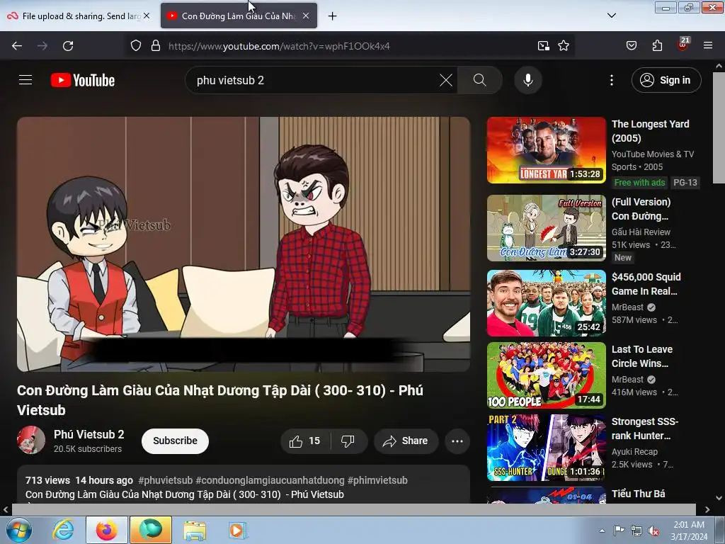The height and width of the screenshot is (544, 725).
Task: Open Full Version Con Đường thumbnail
Action: [546, 227]
